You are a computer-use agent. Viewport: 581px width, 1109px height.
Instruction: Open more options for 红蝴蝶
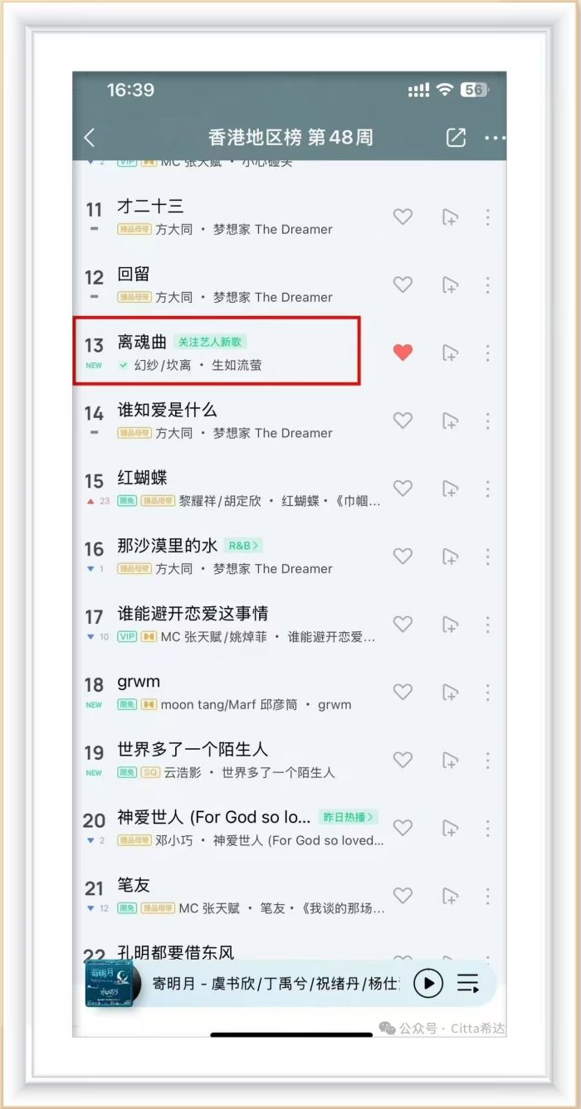tap(487, 489)
